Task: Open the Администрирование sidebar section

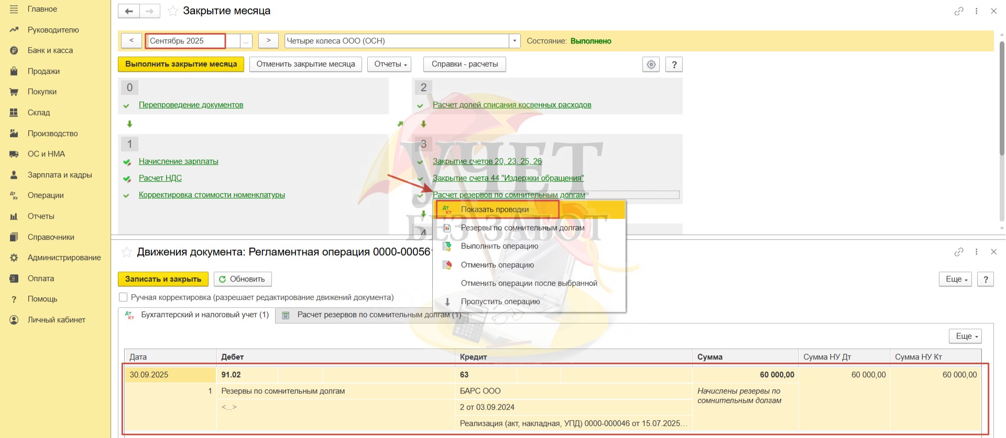Action: click(x=64, y=257)
